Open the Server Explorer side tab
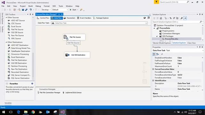Image resolution: width=205 pixels, height=115 pixels. pyautogui.click(x=2, y=19)
